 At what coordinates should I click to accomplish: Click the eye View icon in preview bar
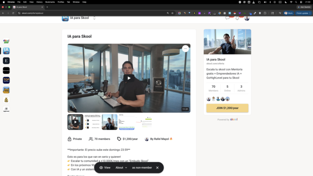[101, 168]
